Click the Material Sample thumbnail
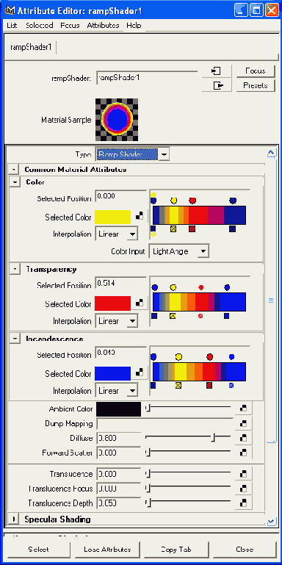This screenshot has width=282, height=565. pos(117,120)
